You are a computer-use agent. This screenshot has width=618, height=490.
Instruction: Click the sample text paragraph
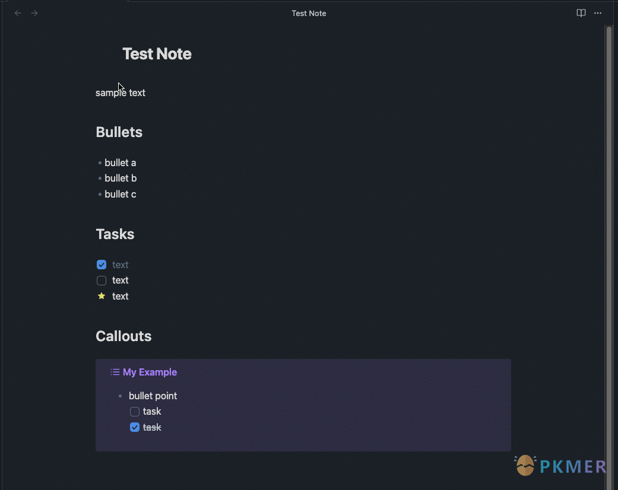point(120,93)
